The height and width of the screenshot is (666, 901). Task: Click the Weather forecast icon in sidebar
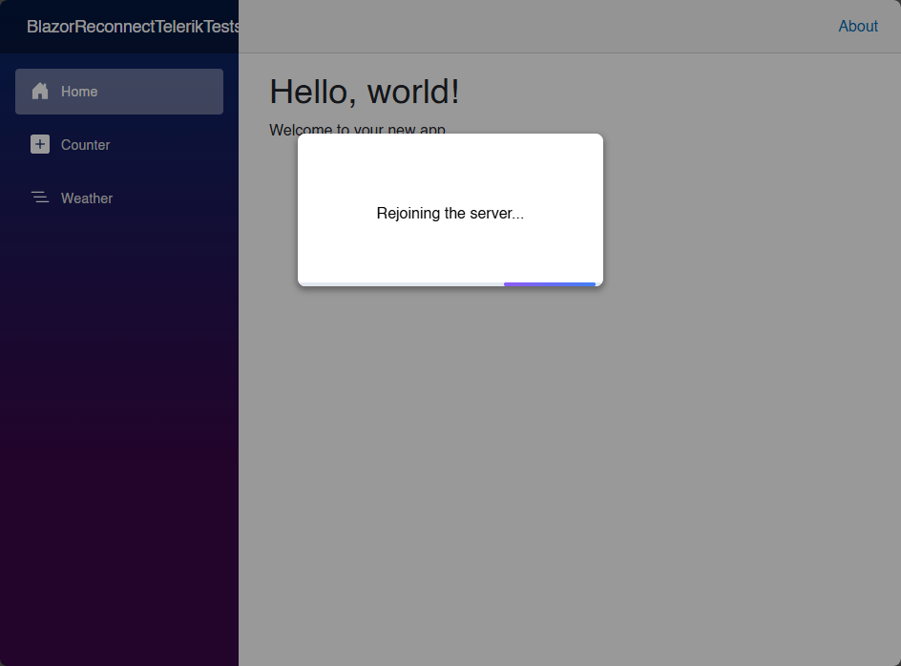pyautogui.click(x=39, y=198)
